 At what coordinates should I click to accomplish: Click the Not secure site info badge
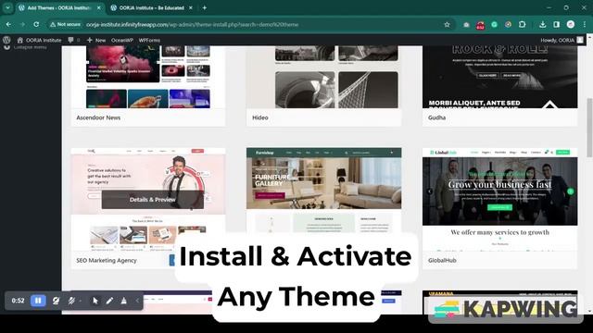click(65, 25)
